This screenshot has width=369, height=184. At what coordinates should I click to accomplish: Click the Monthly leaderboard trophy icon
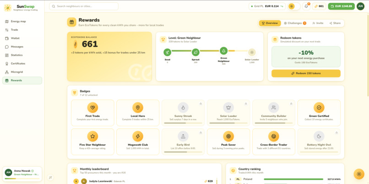coord(75,170)
